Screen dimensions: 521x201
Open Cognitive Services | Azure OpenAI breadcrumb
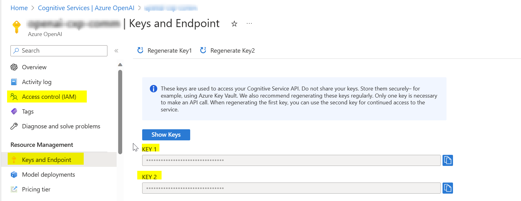click(86, 8)
